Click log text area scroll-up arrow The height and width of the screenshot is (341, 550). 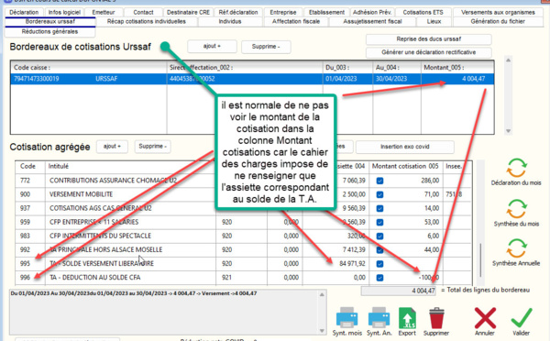[322, 294]
